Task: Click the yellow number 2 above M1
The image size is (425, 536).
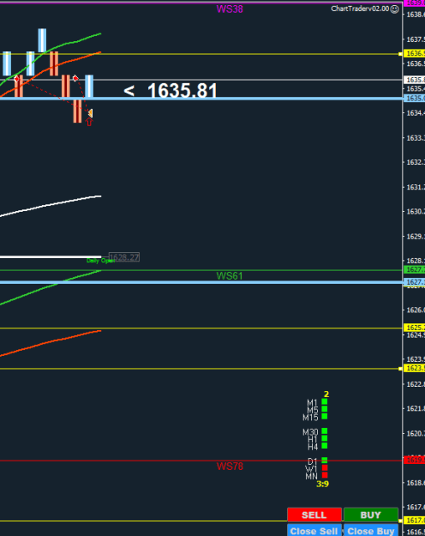Action: coord(326,394)
